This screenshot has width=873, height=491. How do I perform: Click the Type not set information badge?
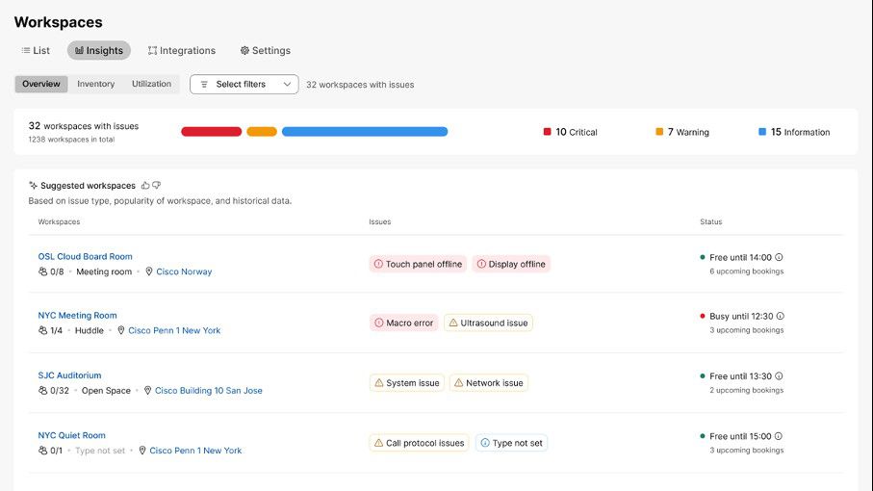511,443
